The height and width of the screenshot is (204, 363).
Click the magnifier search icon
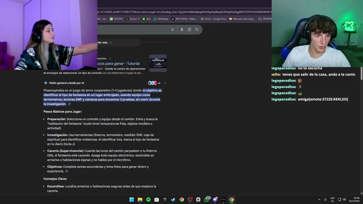coord(197,29)
